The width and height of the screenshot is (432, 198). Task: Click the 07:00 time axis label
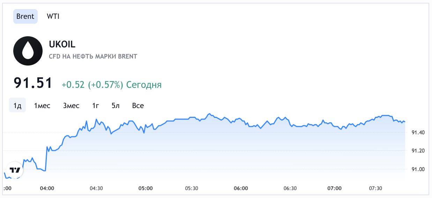pyautogui.click(x=334, y=188)
